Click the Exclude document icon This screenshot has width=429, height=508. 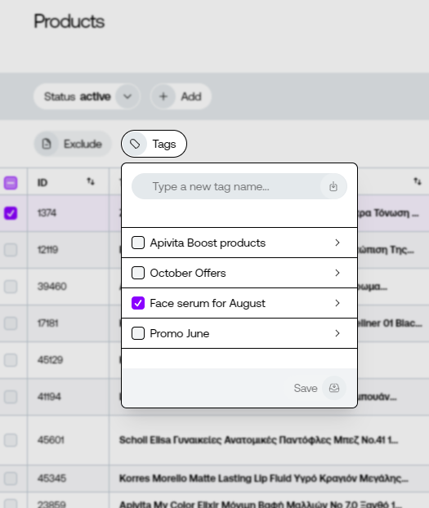(47, 144)
